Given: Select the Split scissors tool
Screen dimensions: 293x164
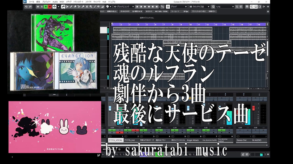Looking at the screenshot, I should click(79, 7).
